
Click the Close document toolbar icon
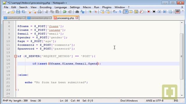[x=29, y=12]
